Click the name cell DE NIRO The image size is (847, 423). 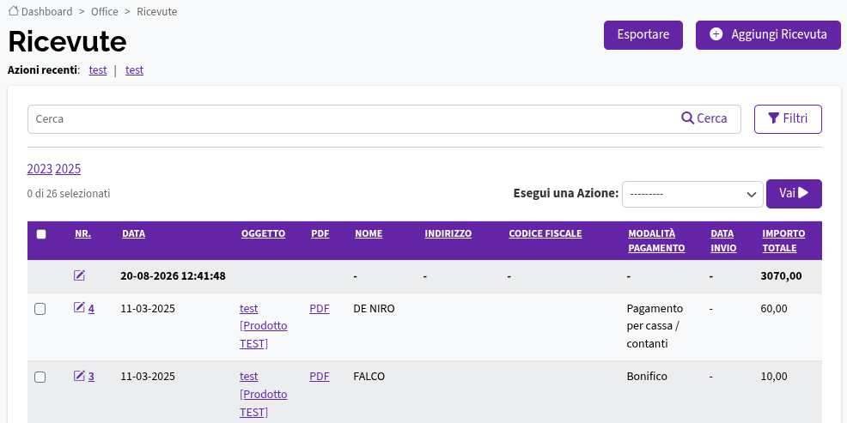(374, 309)
